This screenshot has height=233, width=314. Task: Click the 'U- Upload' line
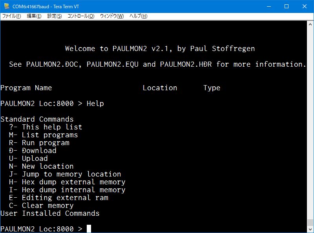pos(28,158)
